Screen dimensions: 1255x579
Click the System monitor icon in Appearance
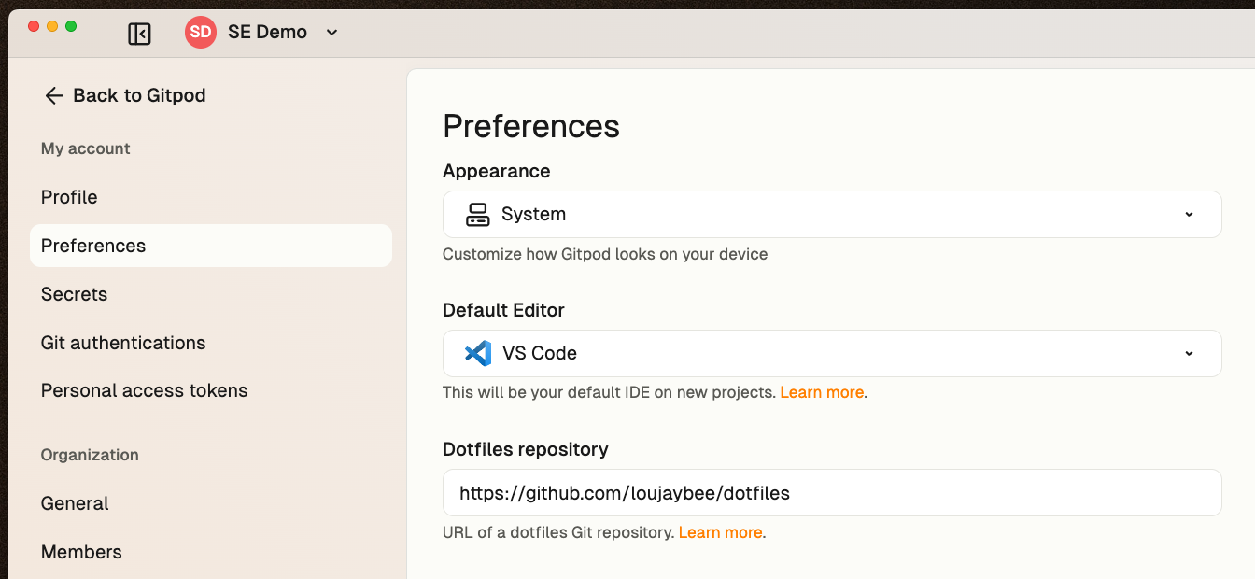coord(478,215)
